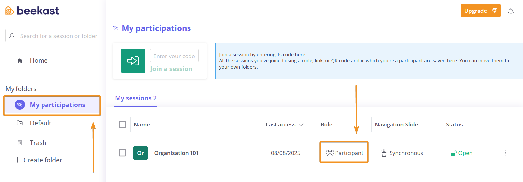This screenshot has height=182, width=523.
Task: Open the notifications bell icon
Action: coord(511,11)
